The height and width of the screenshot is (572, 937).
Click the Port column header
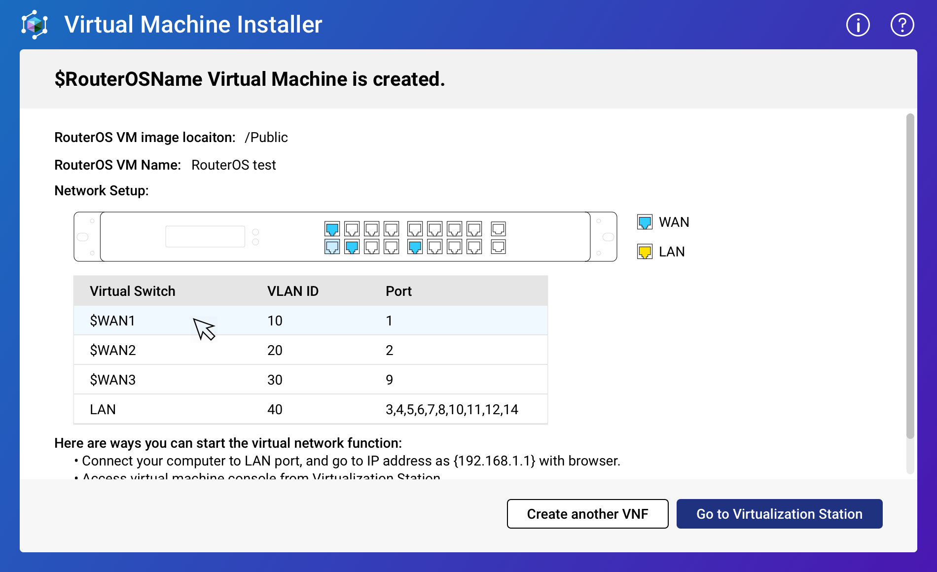click(x=398, y=291)
